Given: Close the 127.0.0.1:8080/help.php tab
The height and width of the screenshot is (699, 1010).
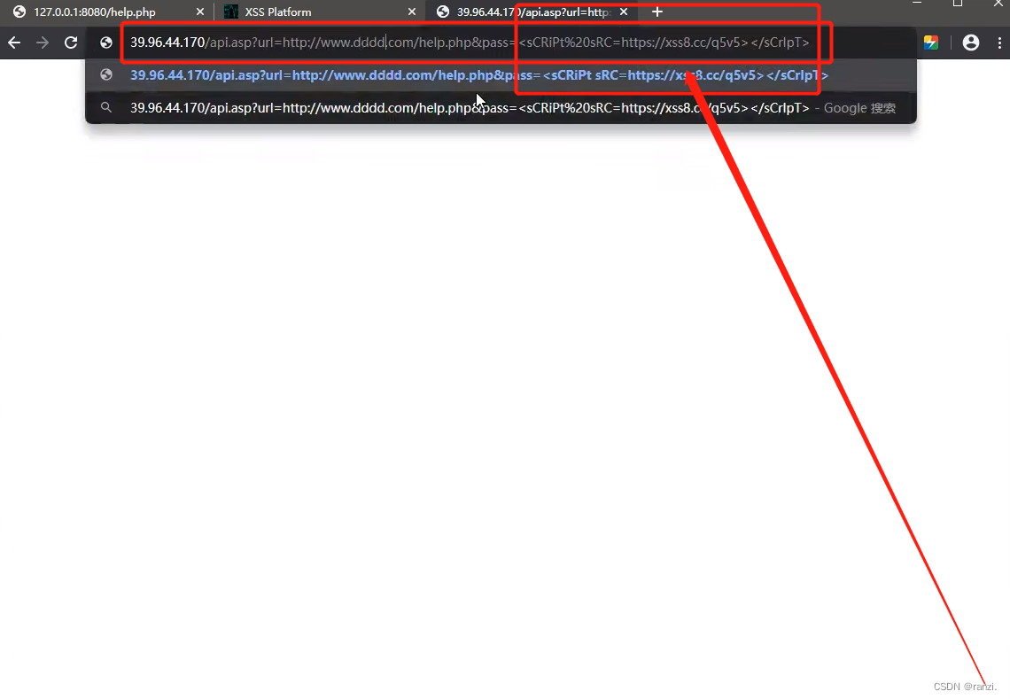Looking at the screenshot, I should tap(199, 12).
